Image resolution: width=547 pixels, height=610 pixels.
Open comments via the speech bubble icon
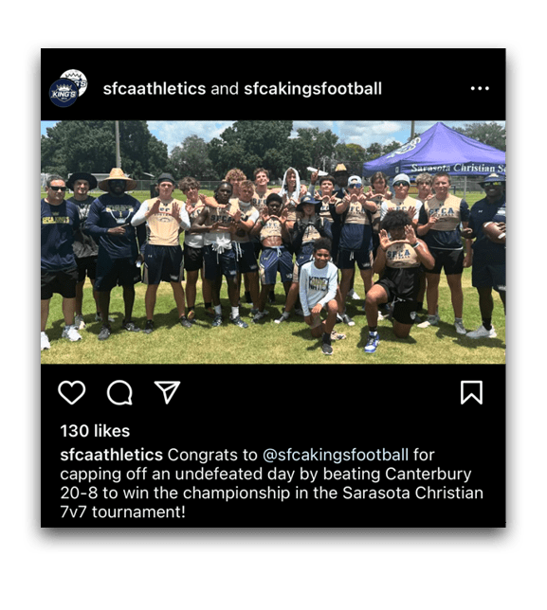[119, 392]
